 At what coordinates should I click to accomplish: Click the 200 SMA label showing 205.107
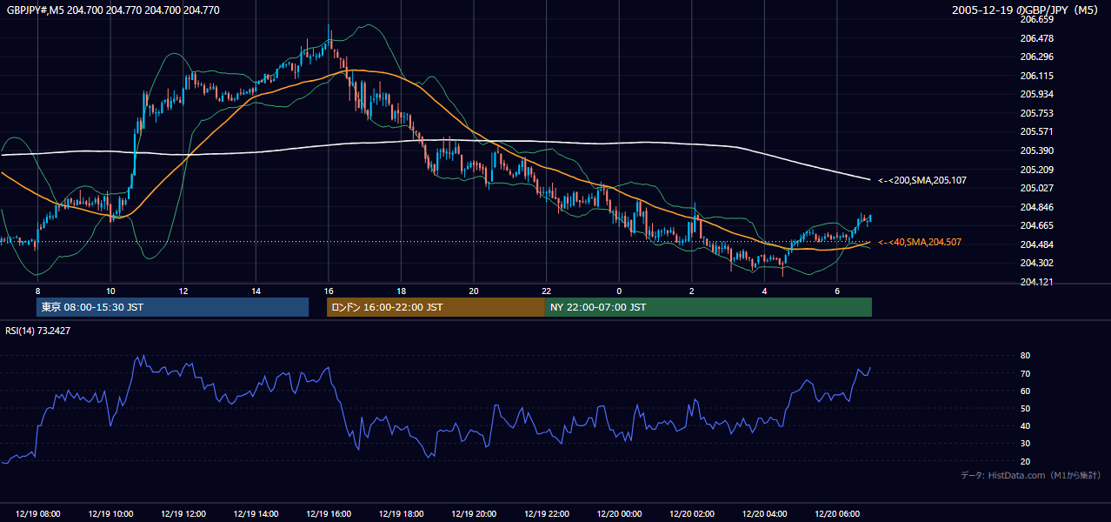pyautogui.click(x=921, y=180)
